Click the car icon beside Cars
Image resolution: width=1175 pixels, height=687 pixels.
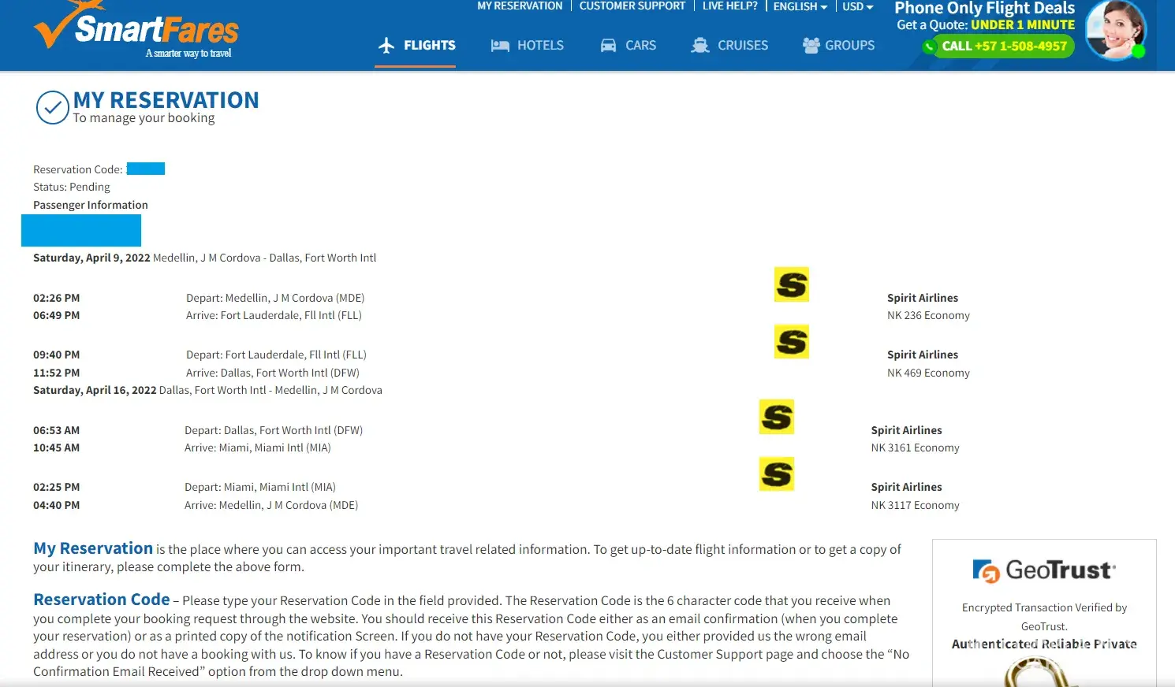point(608,46)
